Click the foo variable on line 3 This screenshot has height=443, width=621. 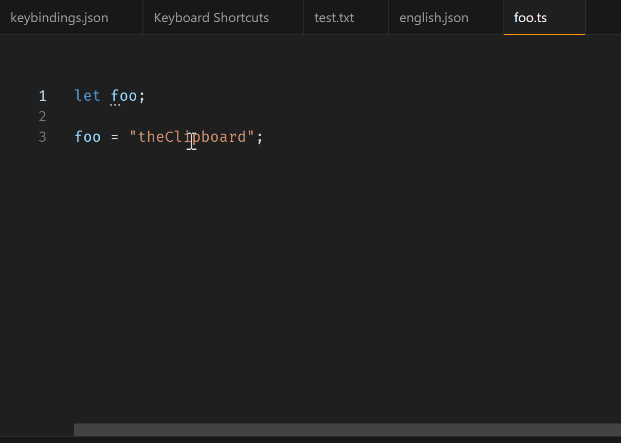tap(87, 137)
